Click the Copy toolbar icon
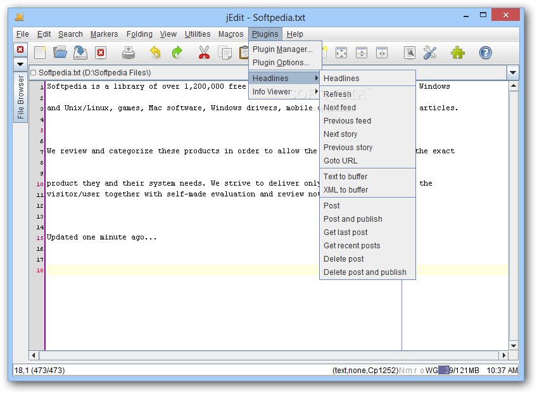537x394 pixels. pos(225,53)
